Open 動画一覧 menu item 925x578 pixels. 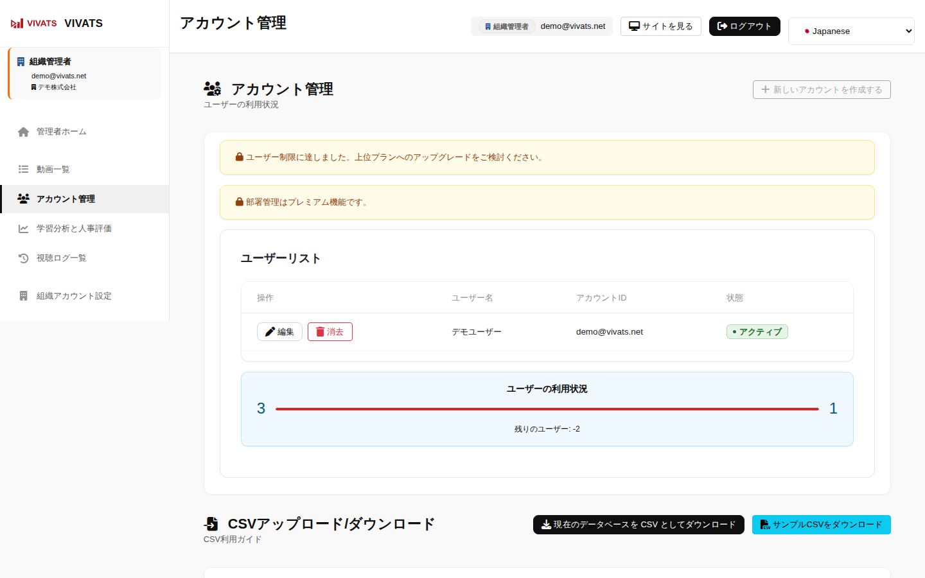tap(85, 170)
